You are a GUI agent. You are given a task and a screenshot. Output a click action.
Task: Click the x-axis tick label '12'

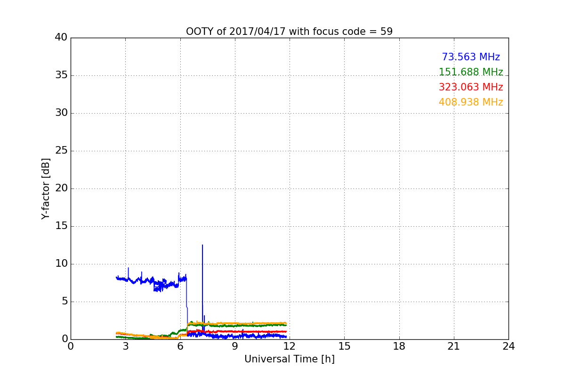click(x=290, y=346)
